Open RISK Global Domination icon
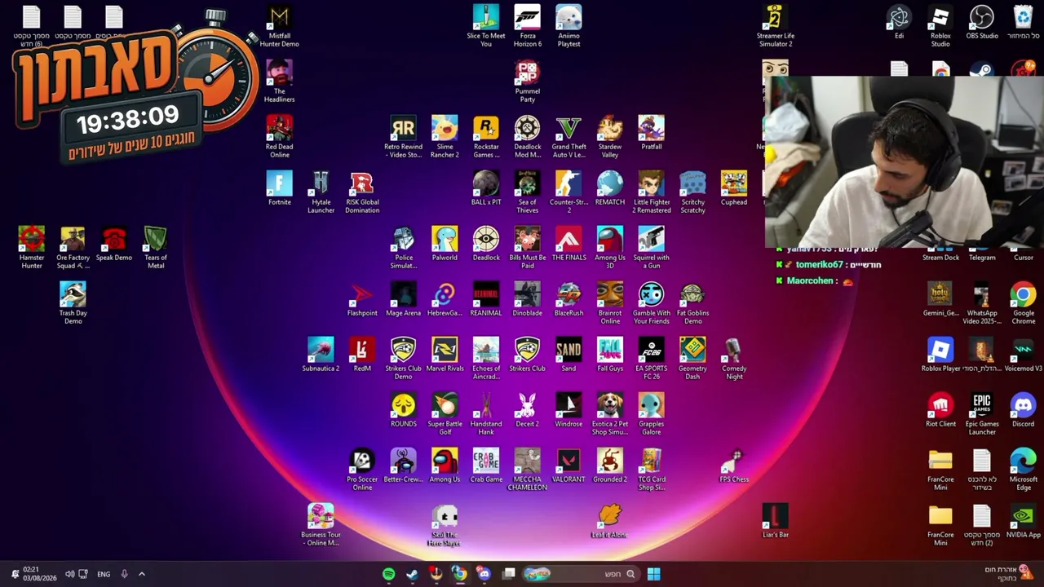The height and width of the screenshot is (587, 1044). pos(362,192)
